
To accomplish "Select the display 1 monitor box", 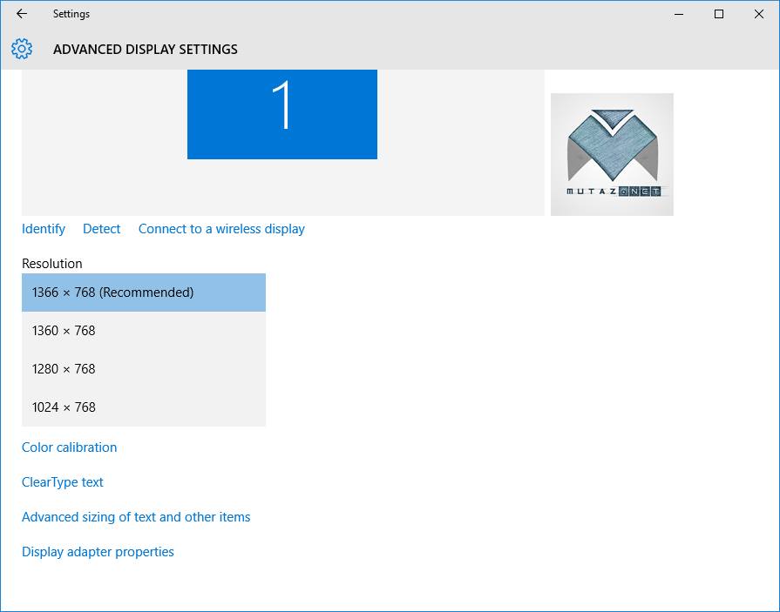I will [x=282, y=114].
